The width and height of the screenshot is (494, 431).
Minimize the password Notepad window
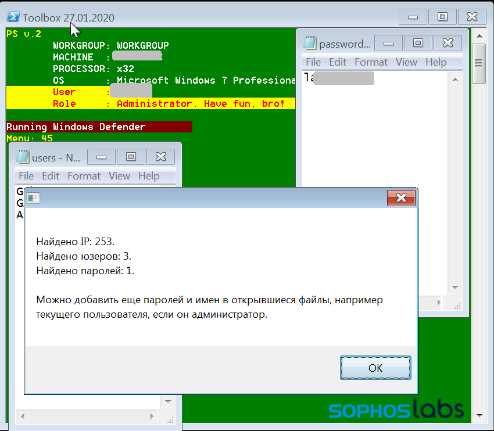388,43
